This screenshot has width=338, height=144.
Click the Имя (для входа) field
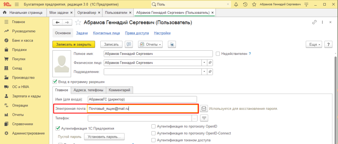click(143, 99)
